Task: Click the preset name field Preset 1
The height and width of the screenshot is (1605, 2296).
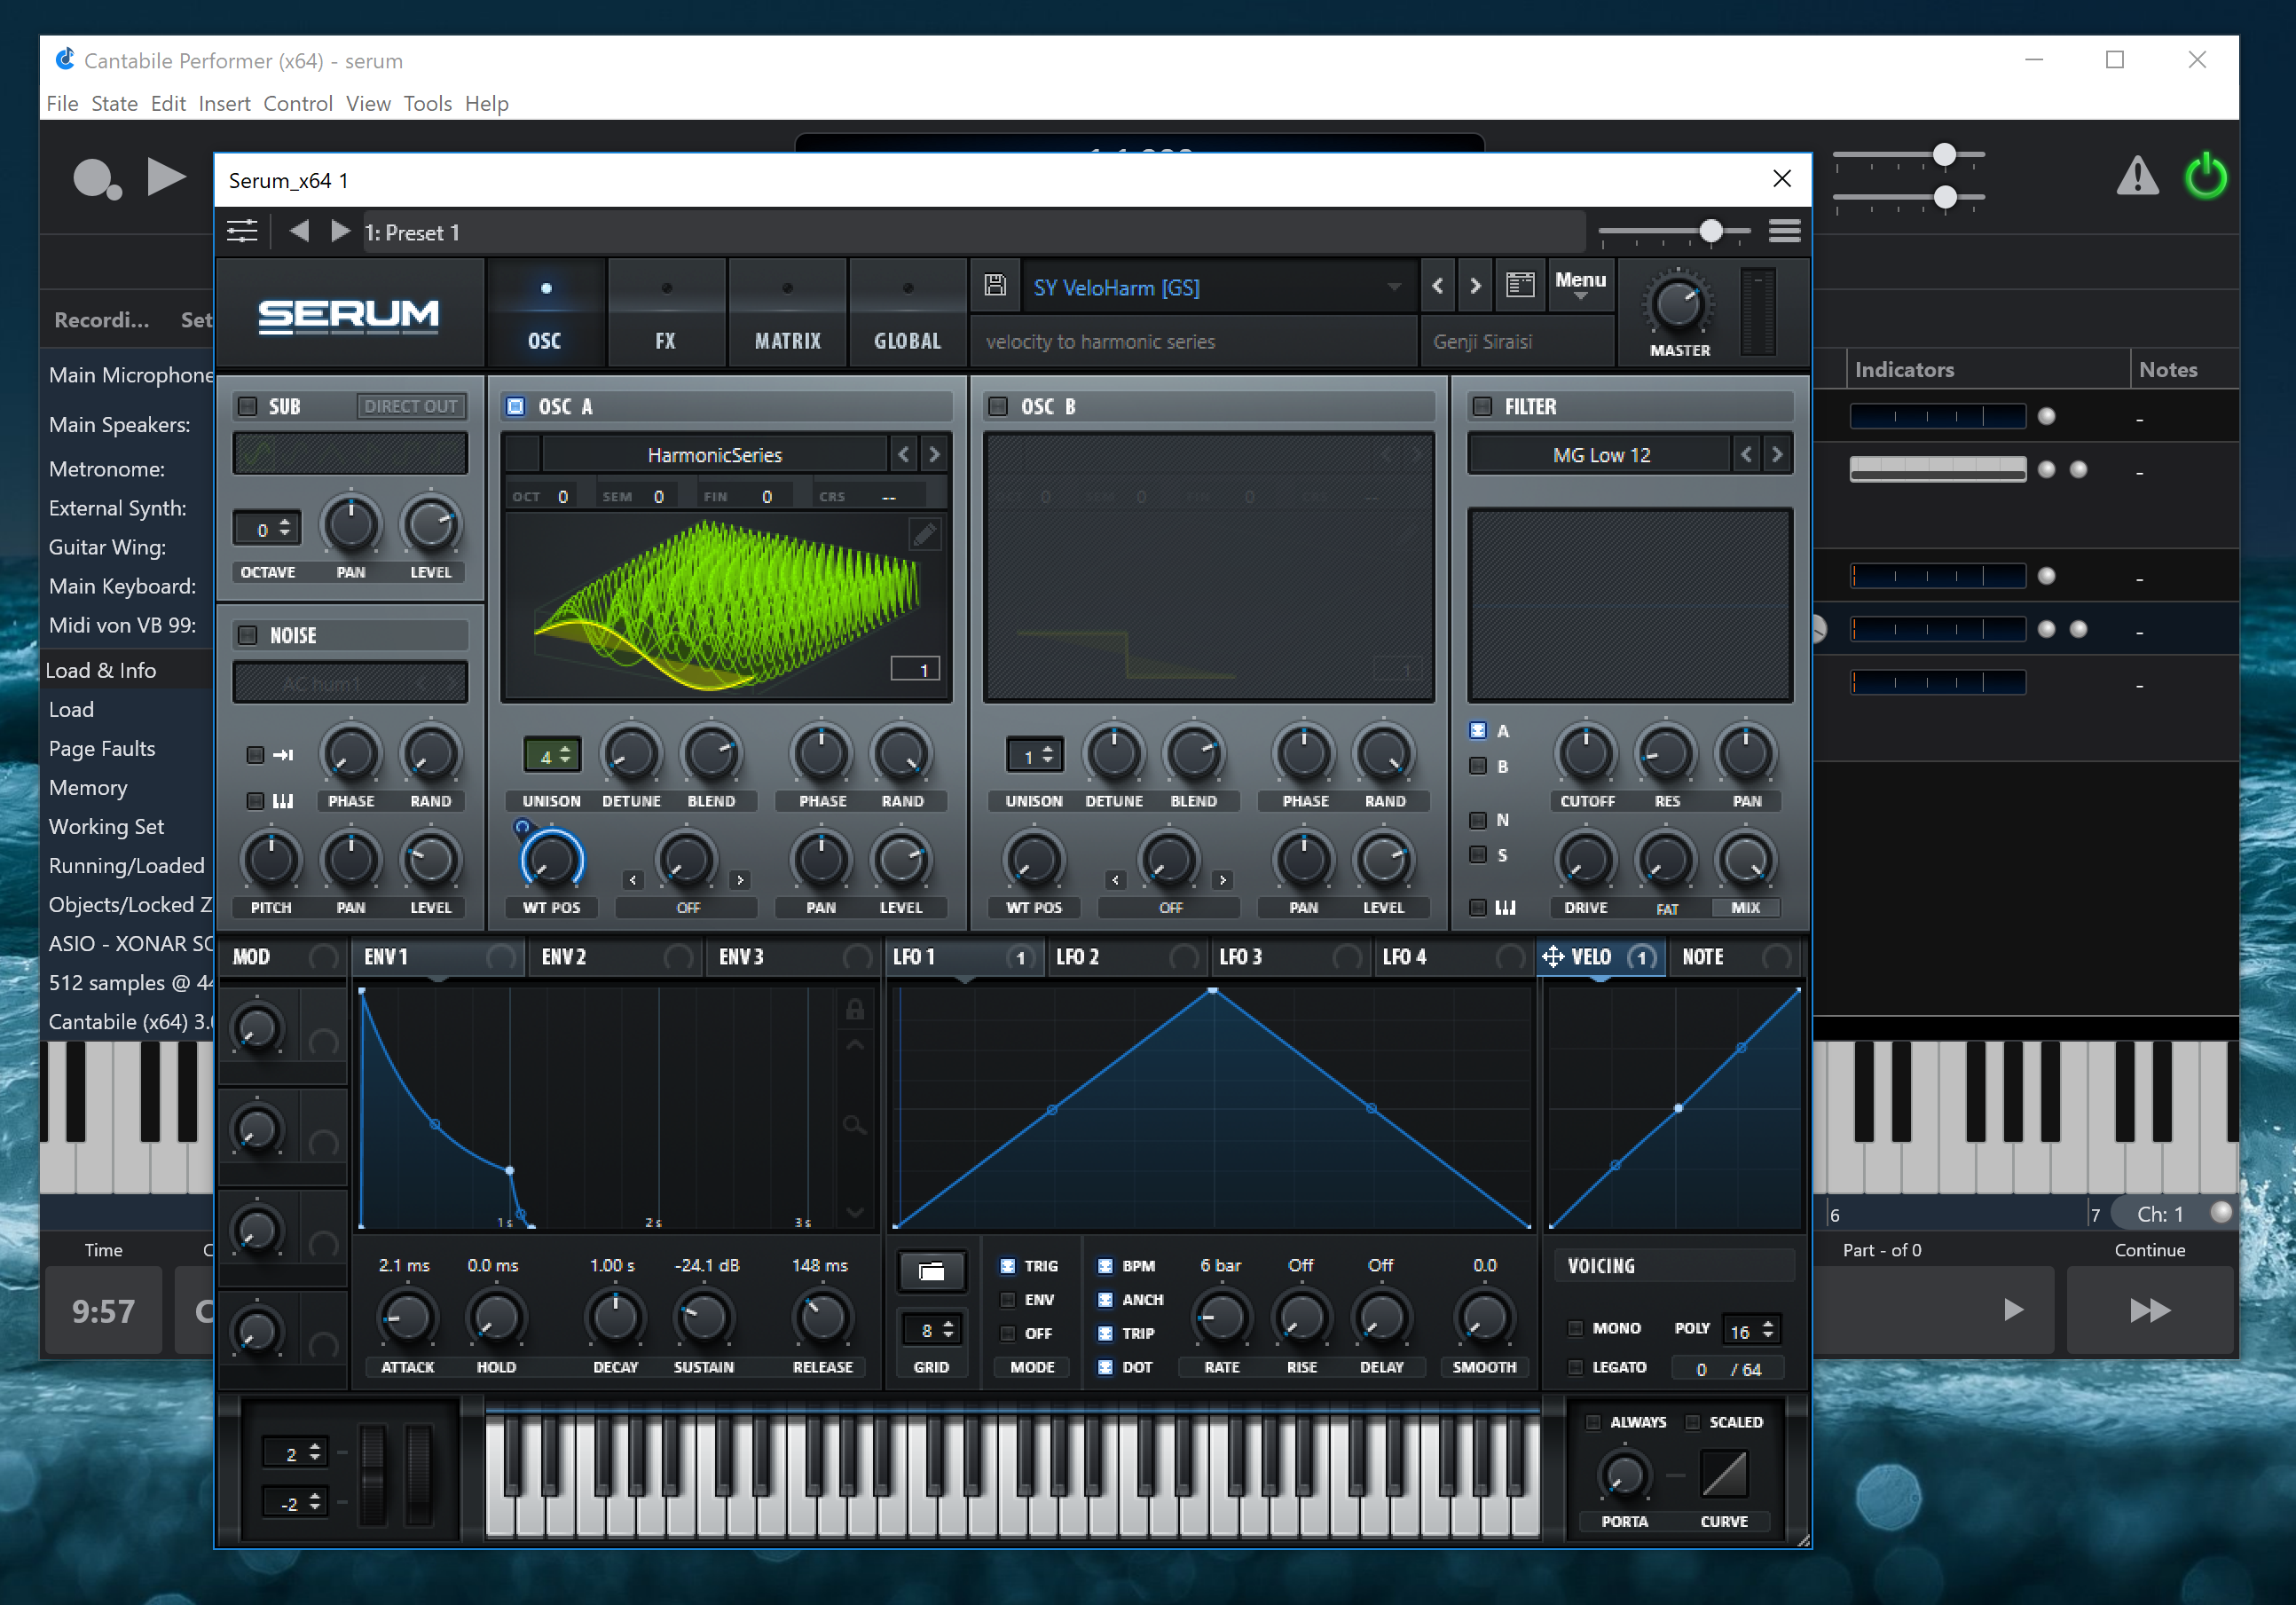Action: click(973, 232)
